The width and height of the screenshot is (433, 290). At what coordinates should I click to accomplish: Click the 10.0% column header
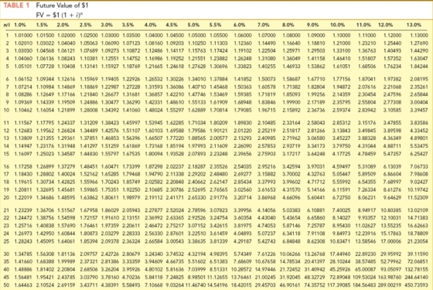(337, 25)
